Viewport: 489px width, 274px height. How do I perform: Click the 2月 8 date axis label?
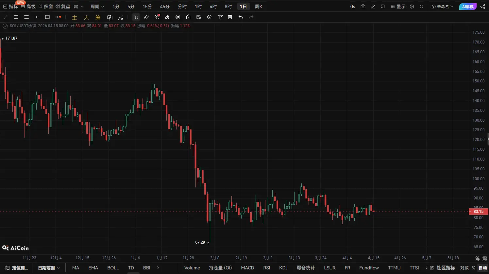(x=215, y=258)
